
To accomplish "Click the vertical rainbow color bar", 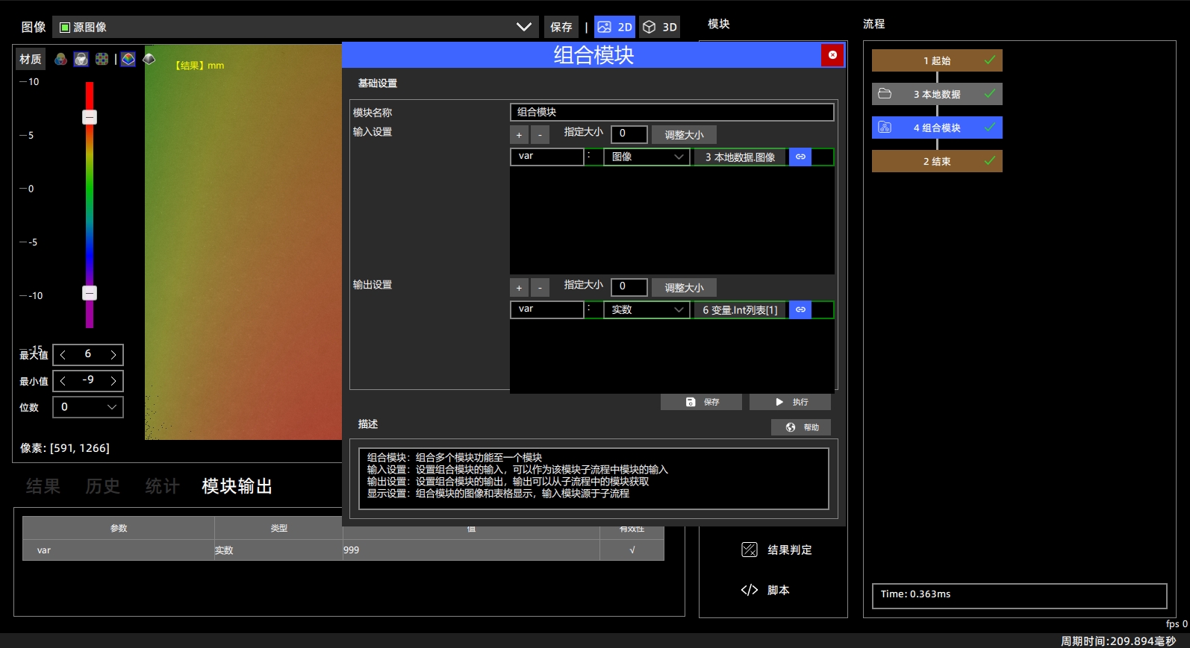I will click(90, 205).
